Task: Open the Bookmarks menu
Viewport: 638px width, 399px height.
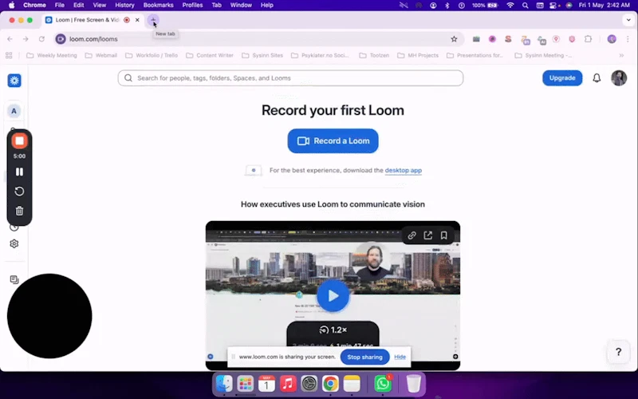Action: click(x=158, y=6)
